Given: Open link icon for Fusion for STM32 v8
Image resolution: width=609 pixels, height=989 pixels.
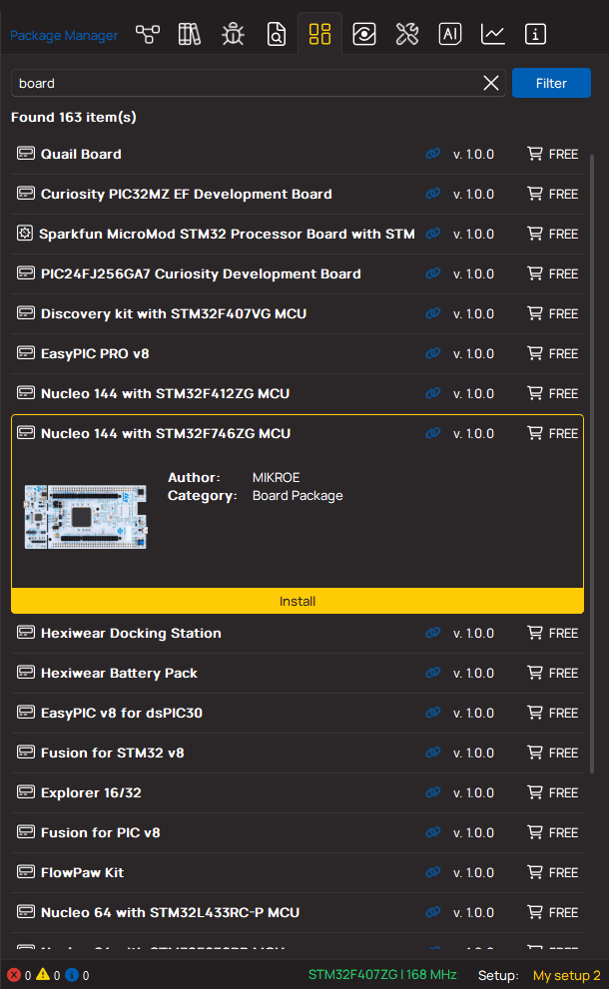Looking at the screenshot, I should tap(432, 752).
